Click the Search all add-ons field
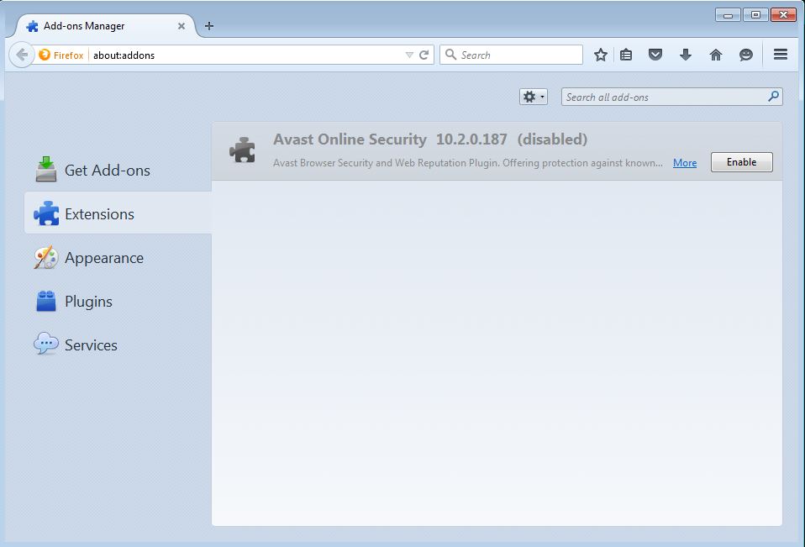Viewport: 805px width, 547px height. (671, 97)
